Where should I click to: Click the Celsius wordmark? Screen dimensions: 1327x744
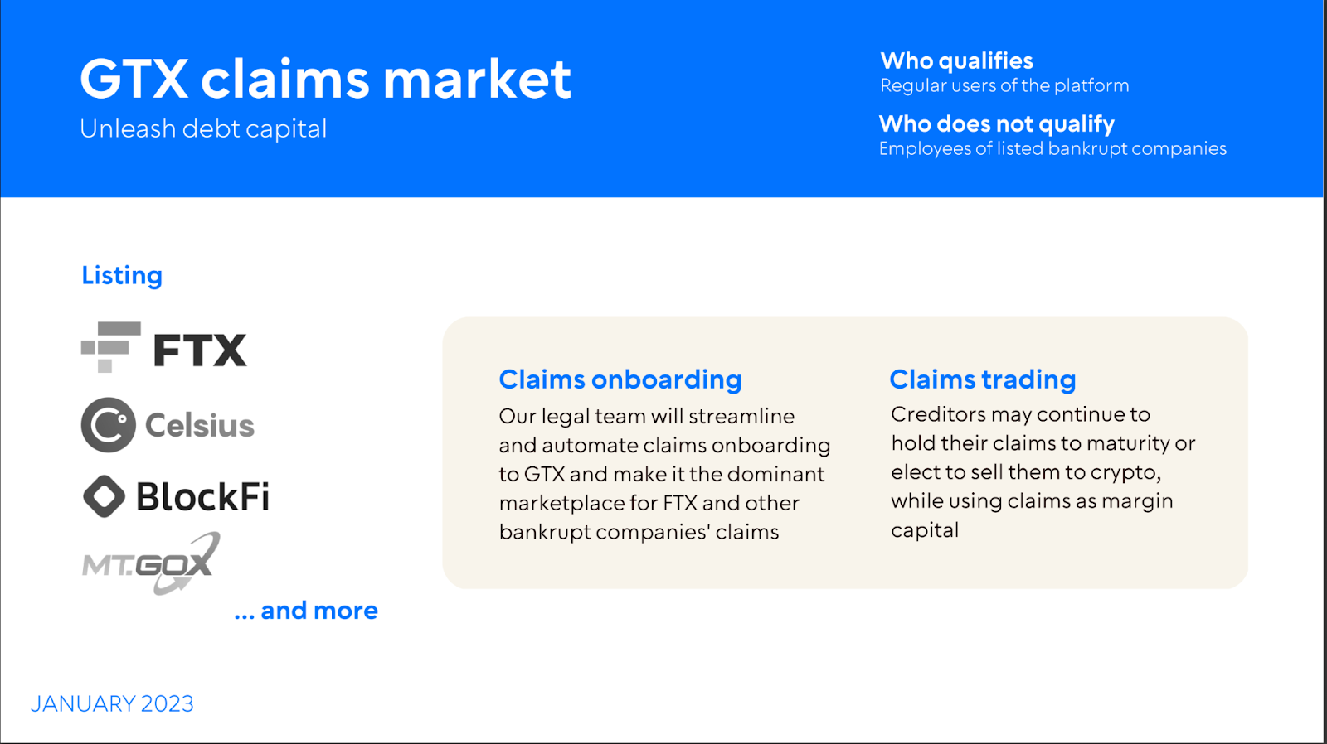[200, 425]
